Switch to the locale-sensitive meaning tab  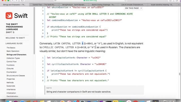[x=162, y=5]
